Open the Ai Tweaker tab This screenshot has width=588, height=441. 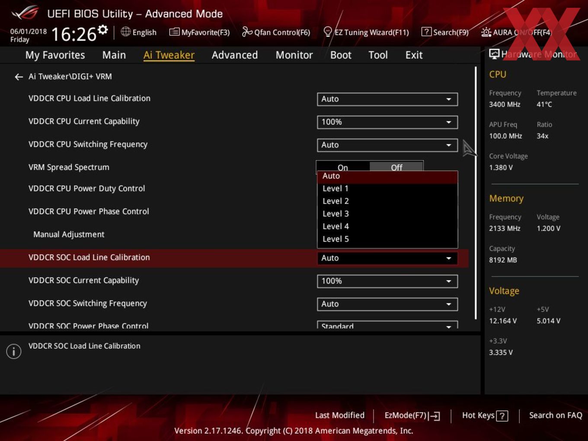pyautogui.click(x=169, y=55)
